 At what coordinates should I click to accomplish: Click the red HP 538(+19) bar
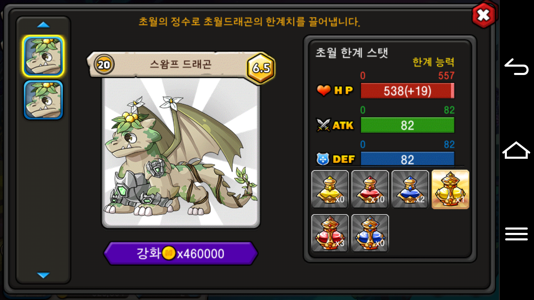[407, 91]
